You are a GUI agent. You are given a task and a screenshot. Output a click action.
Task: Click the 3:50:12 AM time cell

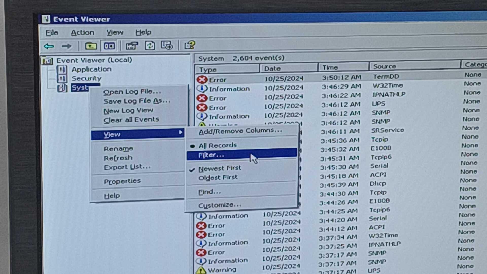click(x=342, y=77)
